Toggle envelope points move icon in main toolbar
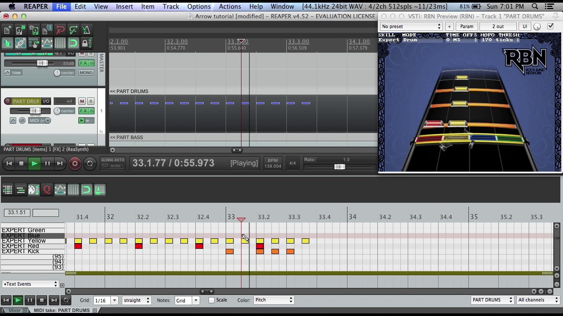Image resolution: width=563 pixels, height=316 pixels. [x=47, y=43]
